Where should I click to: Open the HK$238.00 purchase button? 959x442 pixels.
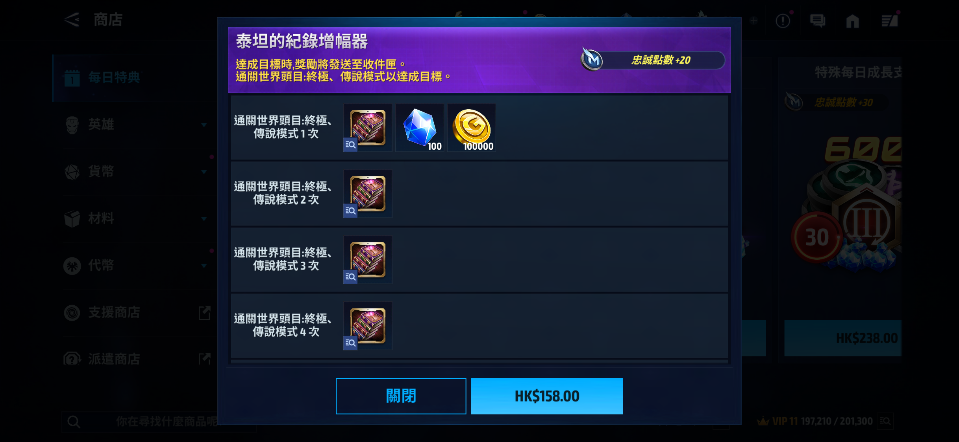pyautogui.click(x=843, y=338)
